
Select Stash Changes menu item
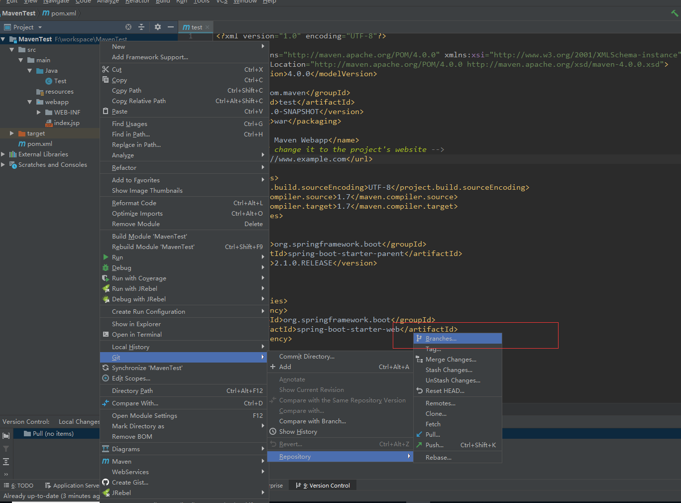[x=457, y=370]
